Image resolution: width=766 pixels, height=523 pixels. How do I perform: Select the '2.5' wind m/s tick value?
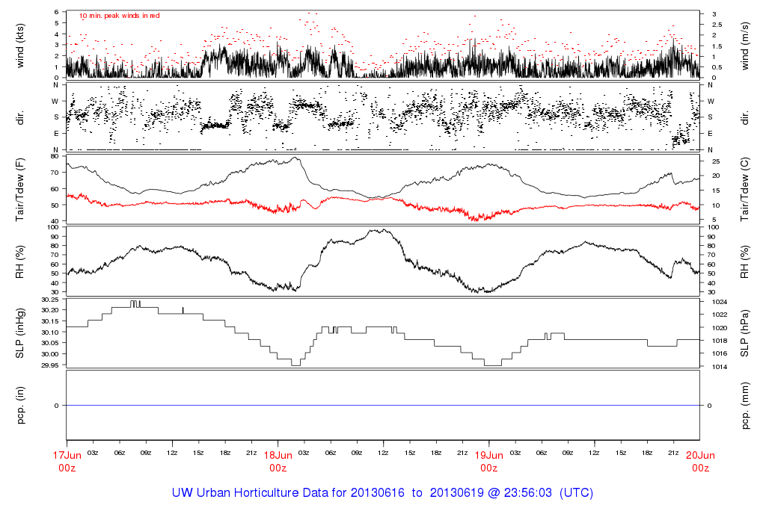coord(717,25)
